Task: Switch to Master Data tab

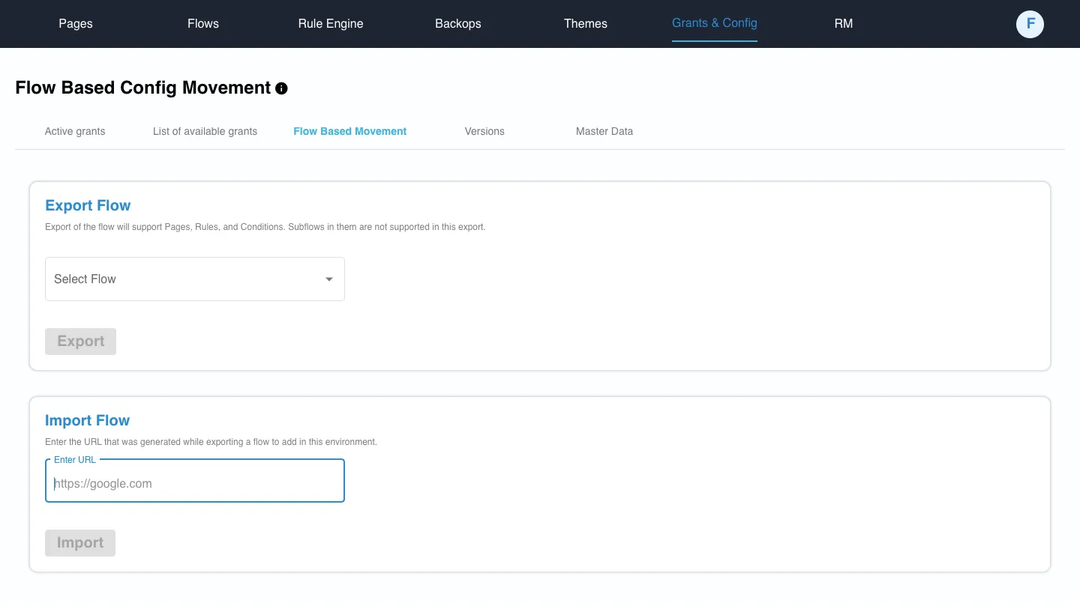Action: click(604, 131)
